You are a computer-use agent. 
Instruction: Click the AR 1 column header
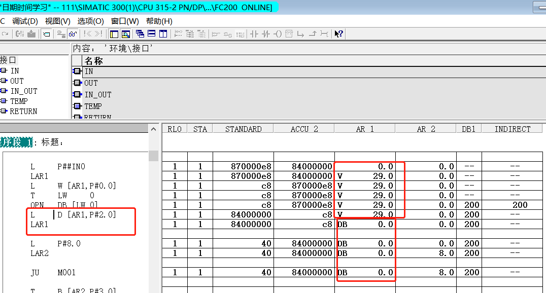(364, 129)
